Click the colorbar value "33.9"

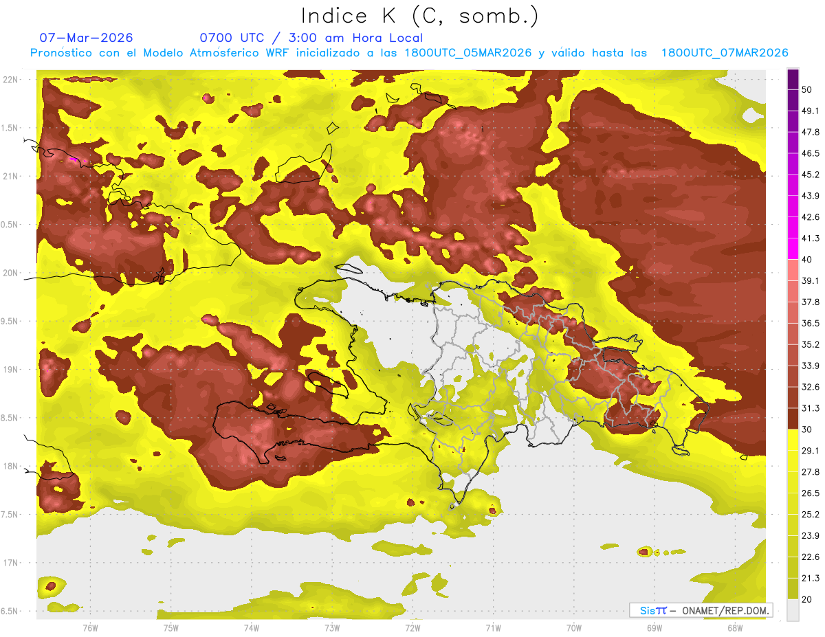(x=810, y=366)
